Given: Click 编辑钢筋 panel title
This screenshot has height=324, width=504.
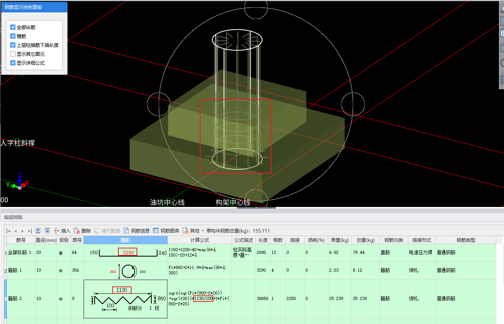Looking at the screenshot, I should pos(13,217).
